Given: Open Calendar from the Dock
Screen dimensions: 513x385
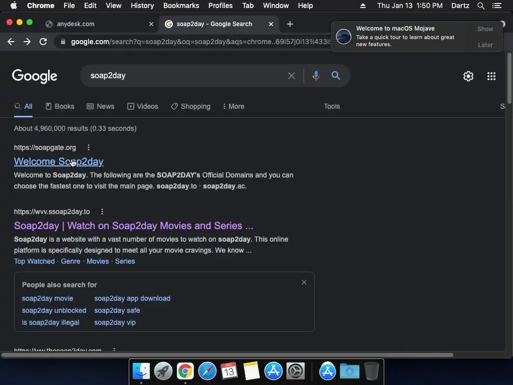Looking at the screenshot, I should click(229, 371).
